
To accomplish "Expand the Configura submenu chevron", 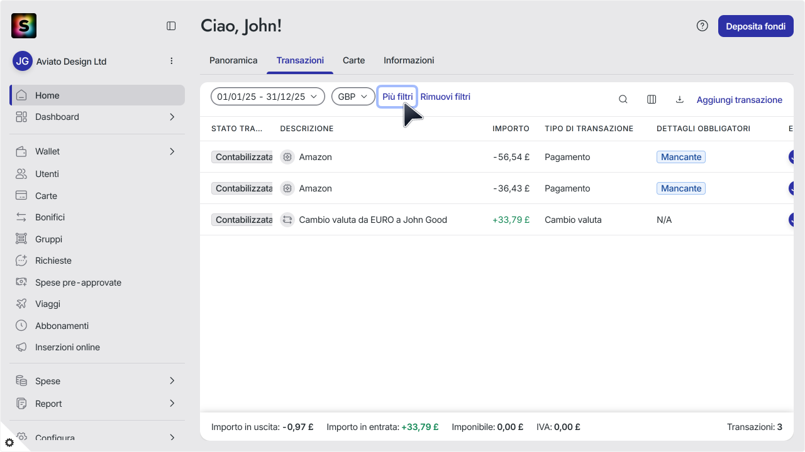I will coord(172,438).
